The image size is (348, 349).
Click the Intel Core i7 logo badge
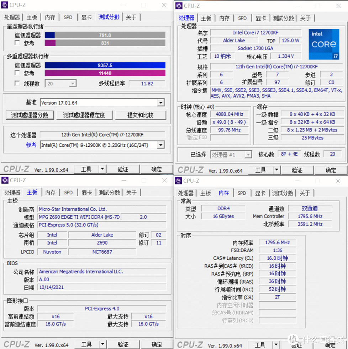324,44
